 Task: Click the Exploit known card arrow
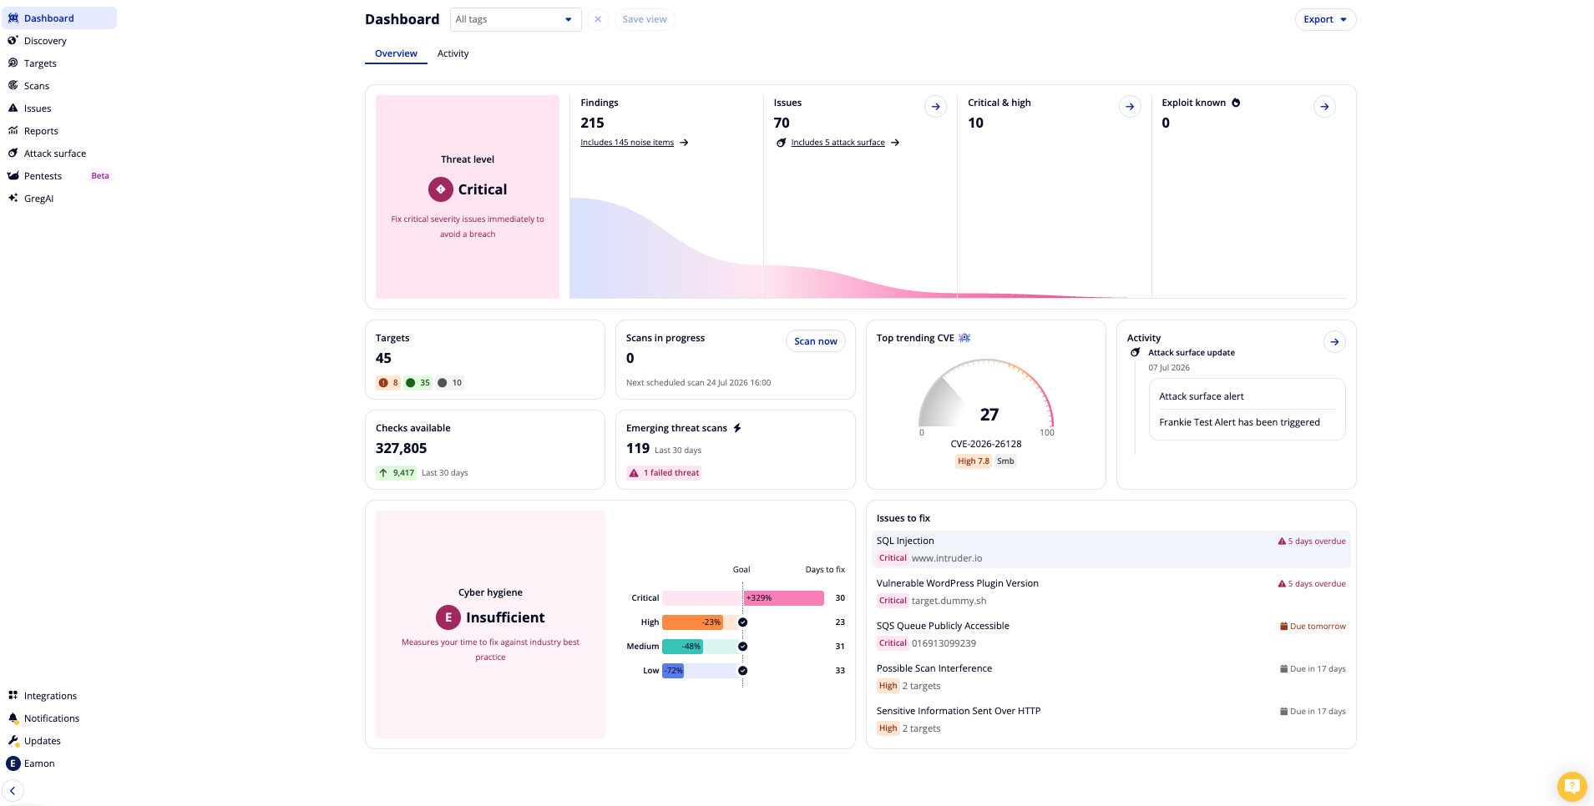click(x=1324, y=107)
